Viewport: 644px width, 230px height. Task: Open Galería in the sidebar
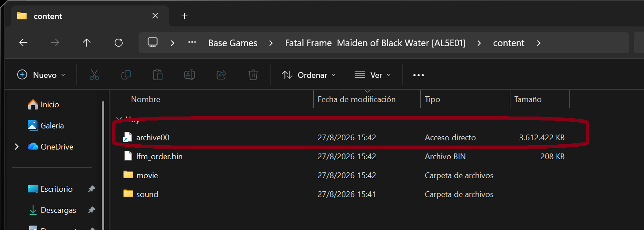tap(46, 126)
